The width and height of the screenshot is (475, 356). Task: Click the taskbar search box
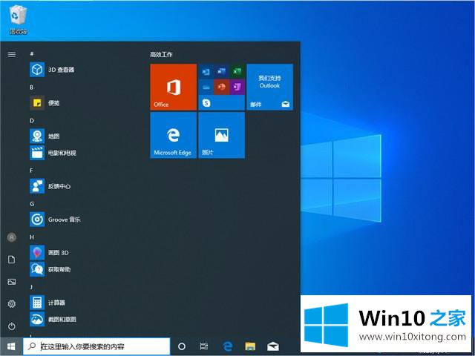click(96, 346)
